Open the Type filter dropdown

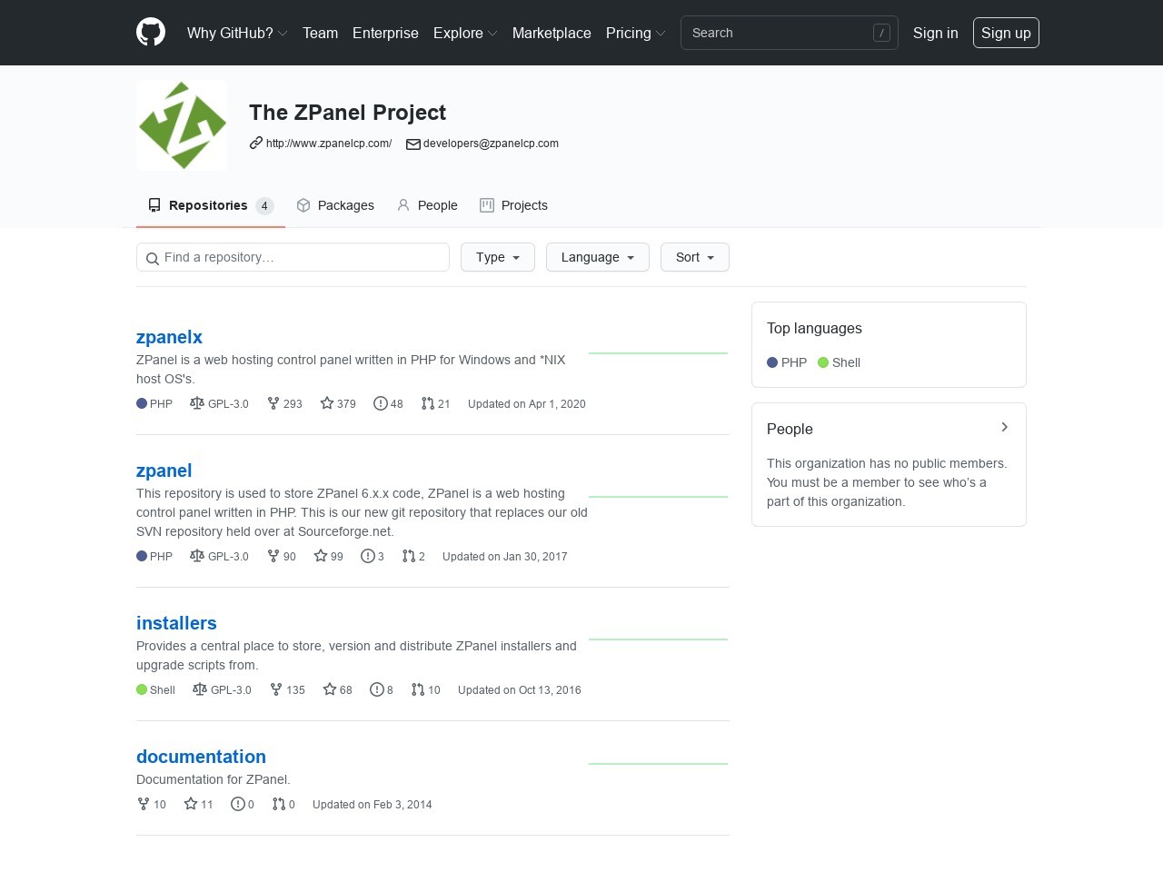(497, 257)
